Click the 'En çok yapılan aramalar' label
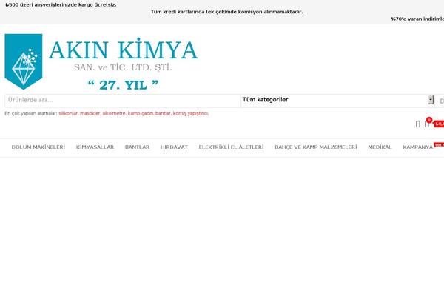Viewport: 444px width, 296px height. pos(31,113)
